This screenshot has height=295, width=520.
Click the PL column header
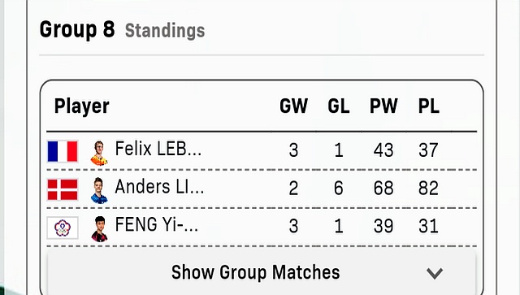tap(429, 106)
